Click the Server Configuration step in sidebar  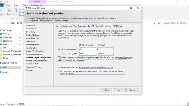pos(34,54)
